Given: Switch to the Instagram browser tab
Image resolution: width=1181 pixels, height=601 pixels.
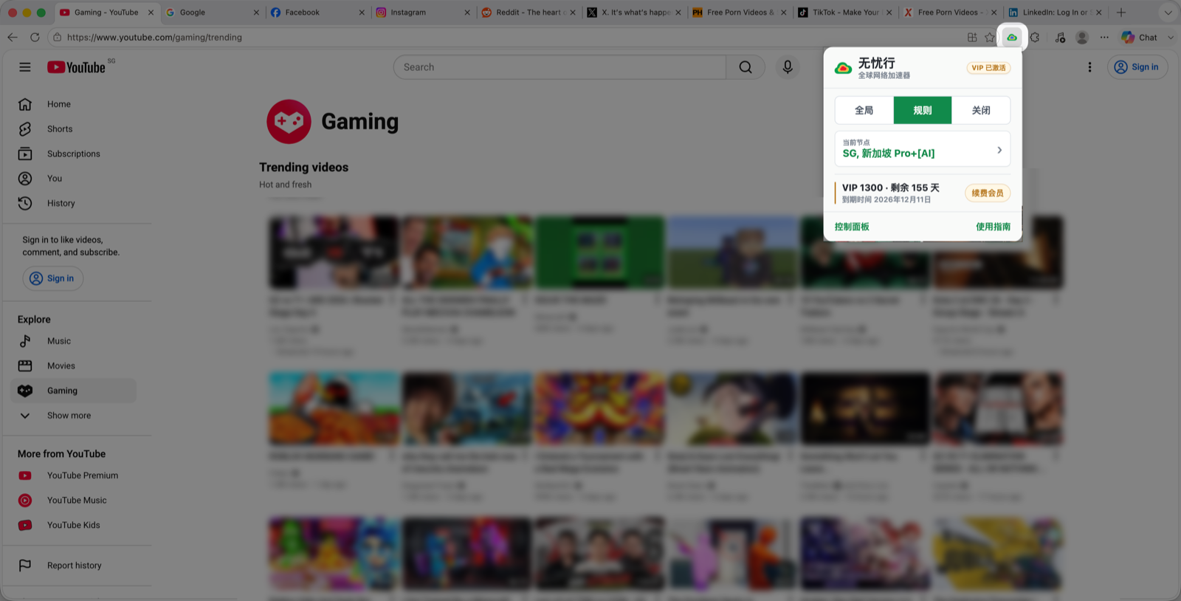Looking at the screenshot, I should [x=422, y=13].
